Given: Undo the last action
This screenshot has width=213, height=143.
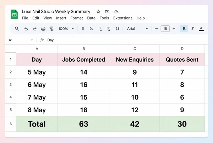Looking at the screenshot, I should tap(26, 29).
